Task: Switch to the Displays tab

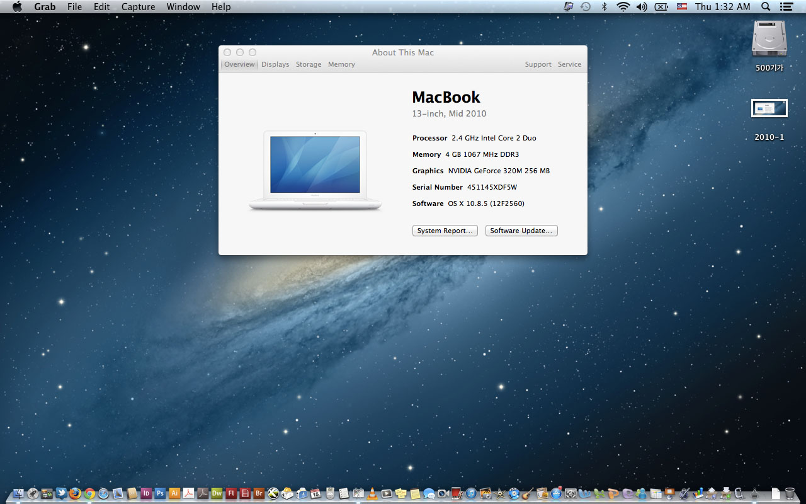Action: pyautogui.click(x=275, y=64)
